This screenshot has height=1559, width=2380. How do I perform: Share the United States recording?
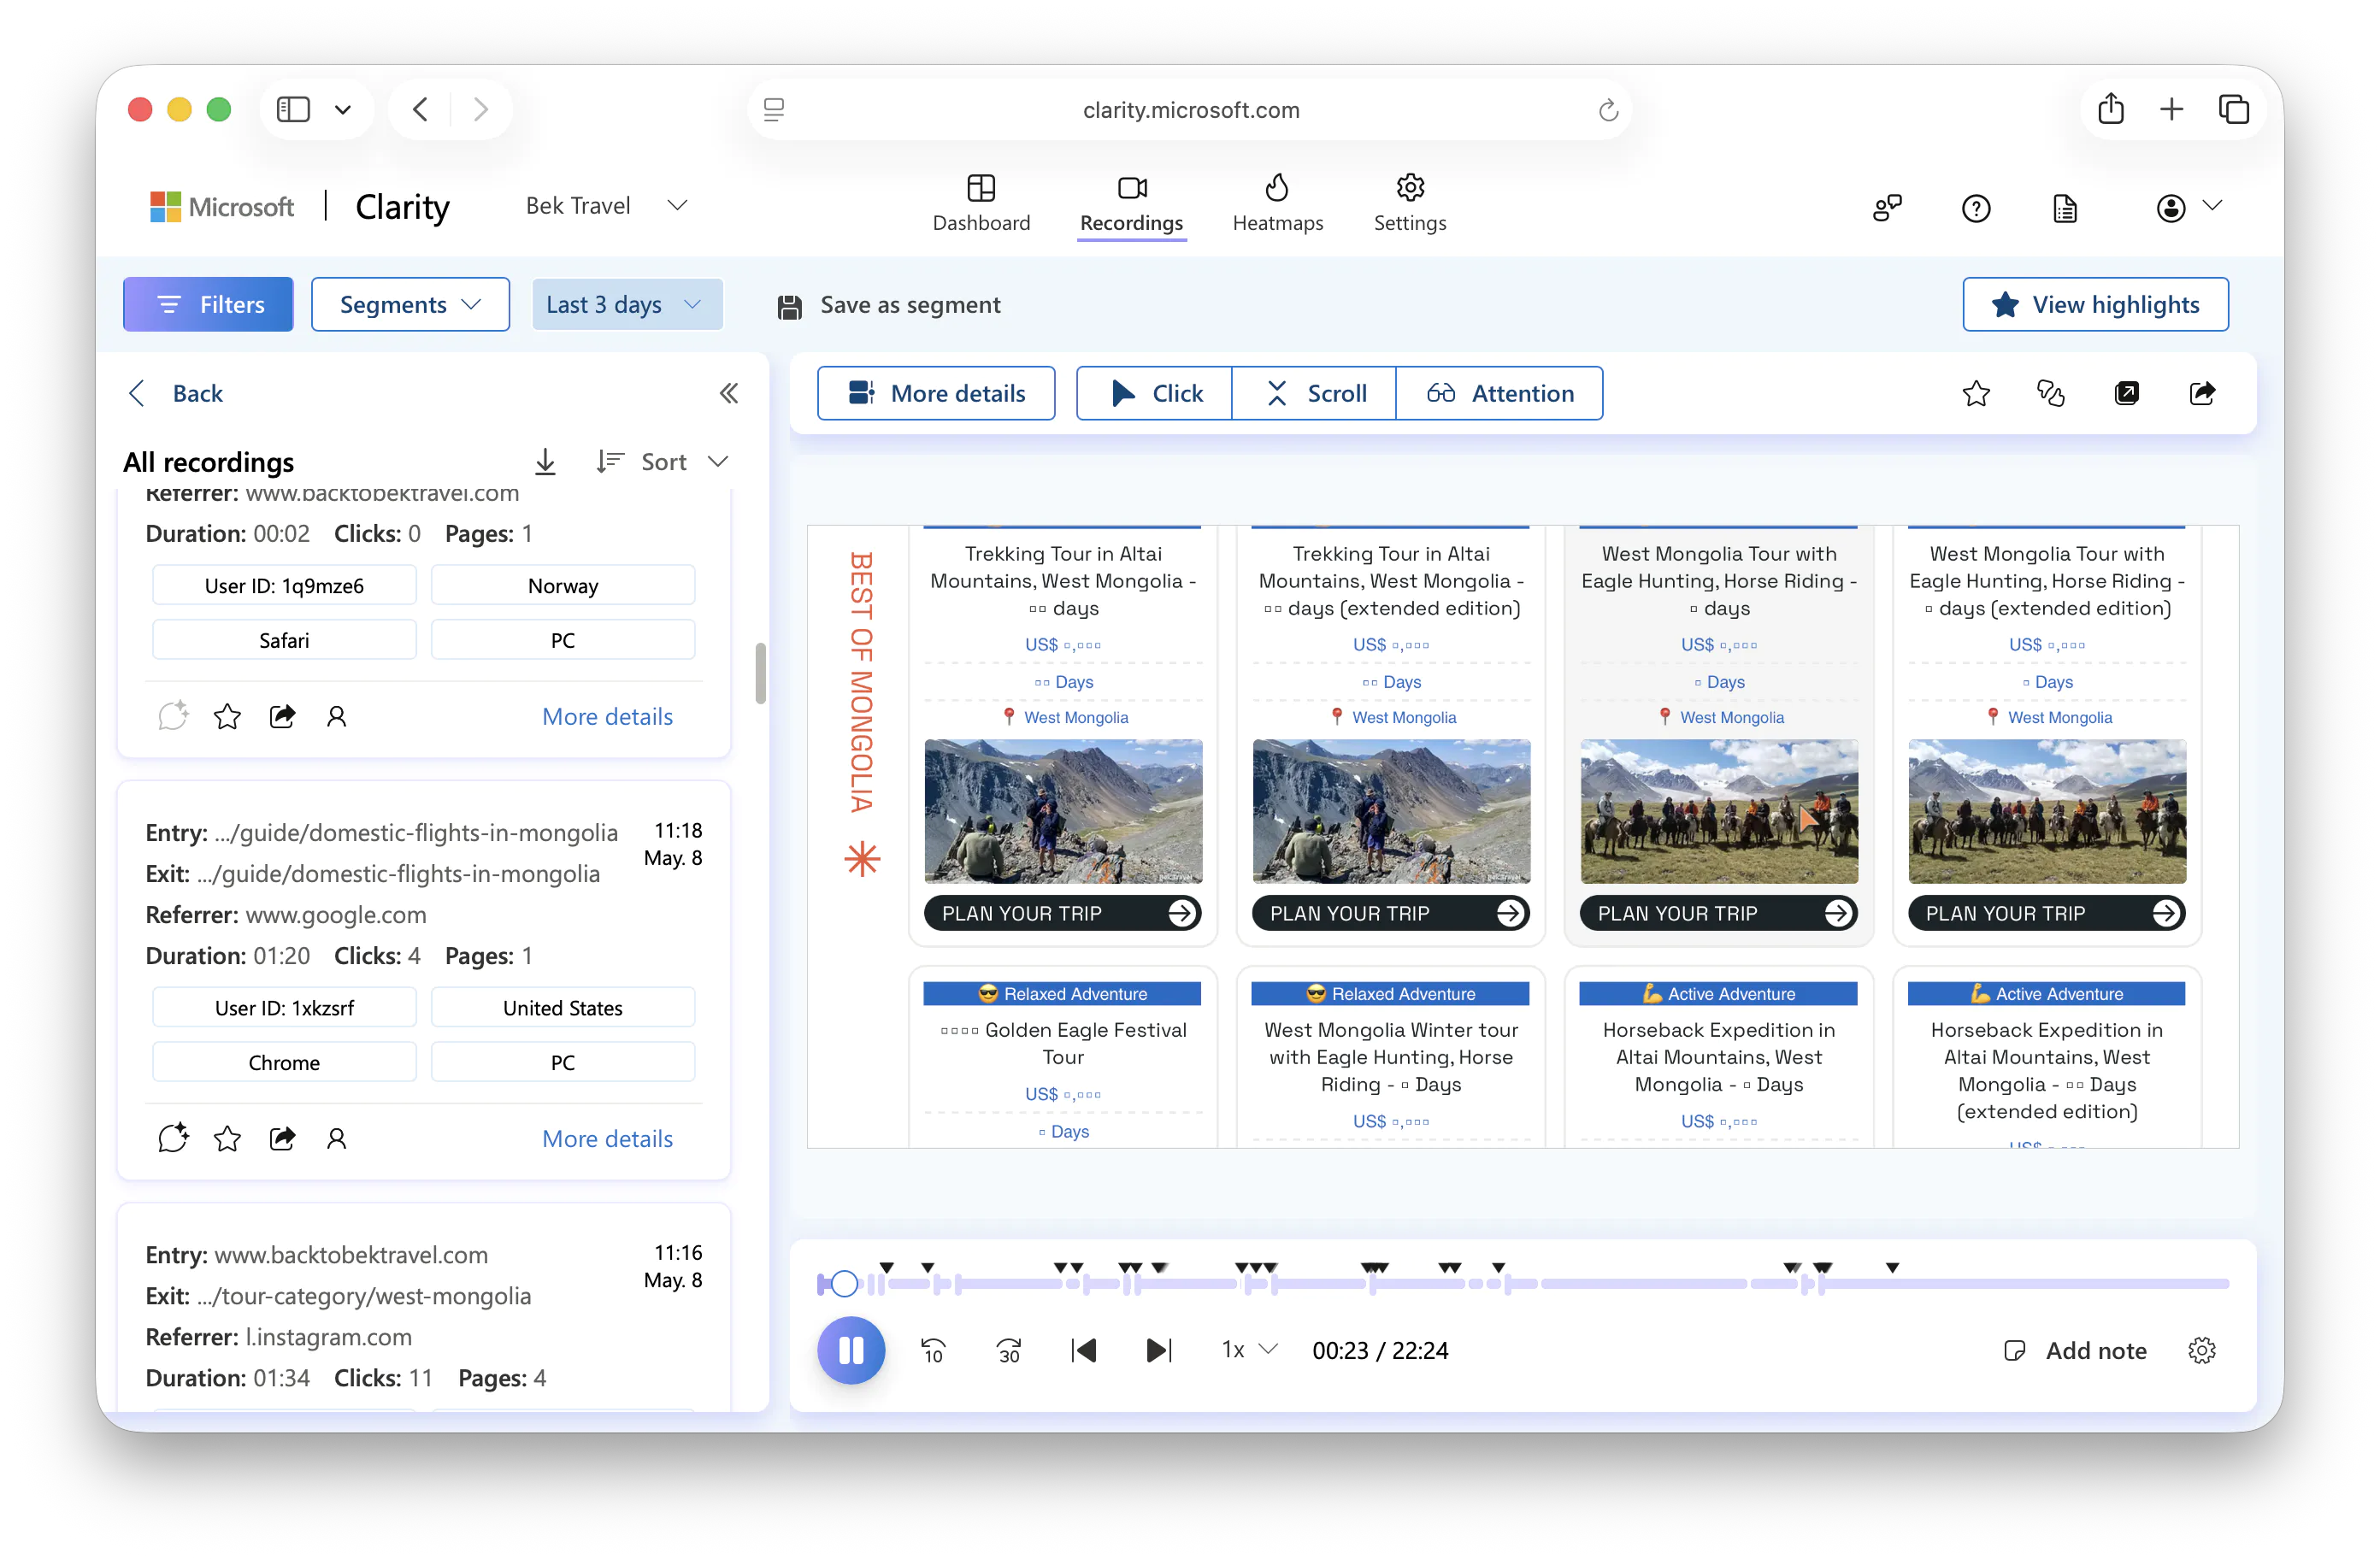coord(282,1138)
